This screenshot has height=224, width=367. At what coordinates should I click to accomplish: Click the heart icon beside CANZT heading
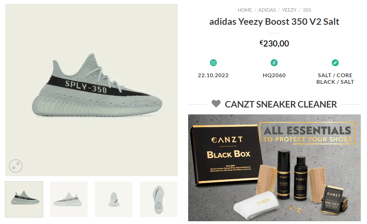pyautogui.click(x=216, y=104)
